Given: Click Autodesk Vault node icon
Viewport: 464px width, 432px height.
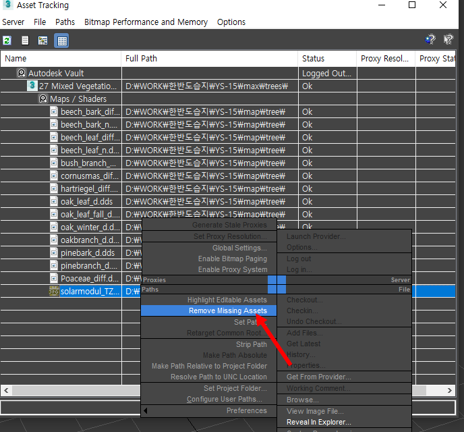Looking at the screenshot, I should pyautogui.click(x=22, y=73).
